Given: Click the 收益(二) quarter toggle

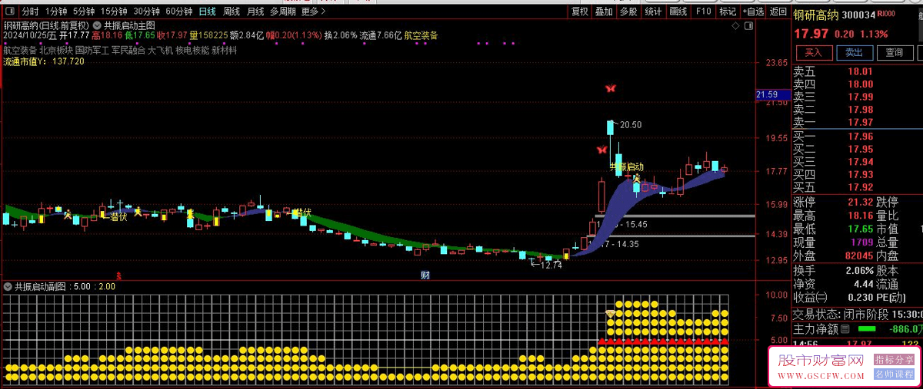Looking at the screenshot, I should pos(810,298).
